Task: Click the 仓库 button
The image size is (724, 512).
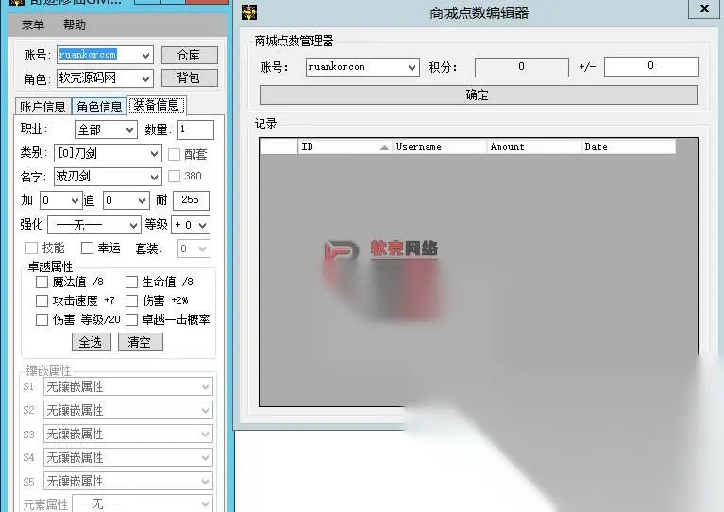Action: point(190,56)
